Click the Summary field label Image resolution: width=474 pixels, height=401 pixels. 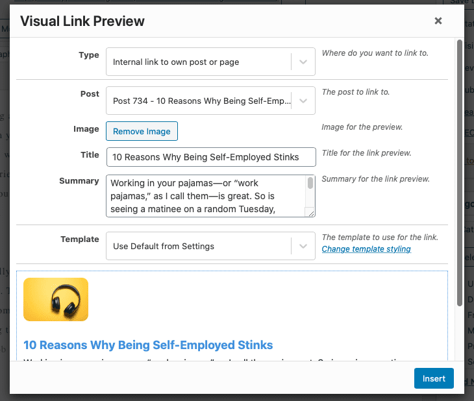(79, 180)
